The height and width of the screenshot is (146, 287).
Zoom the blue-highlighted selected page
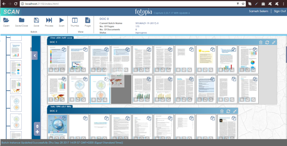(105, 100)
